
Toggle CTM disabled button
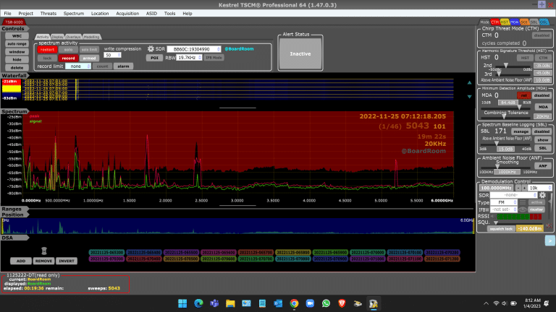click(542, 35)
